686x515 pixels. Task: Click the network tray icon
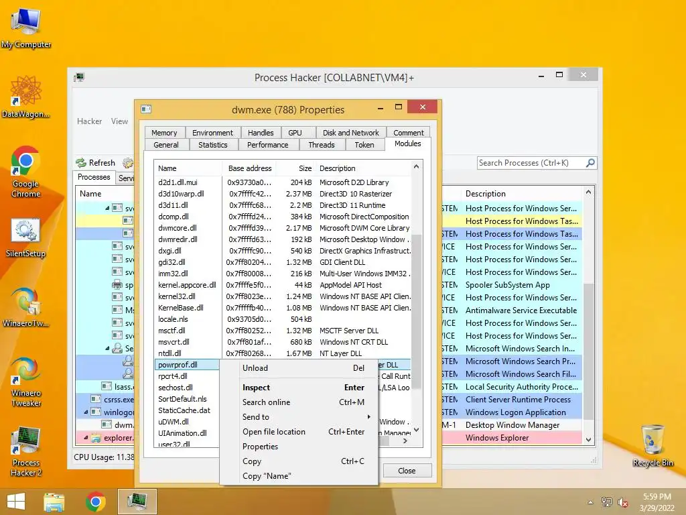pos(606,502)
